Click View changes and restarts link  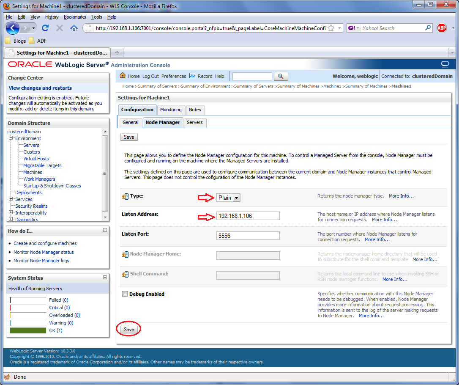click(41, 88)
